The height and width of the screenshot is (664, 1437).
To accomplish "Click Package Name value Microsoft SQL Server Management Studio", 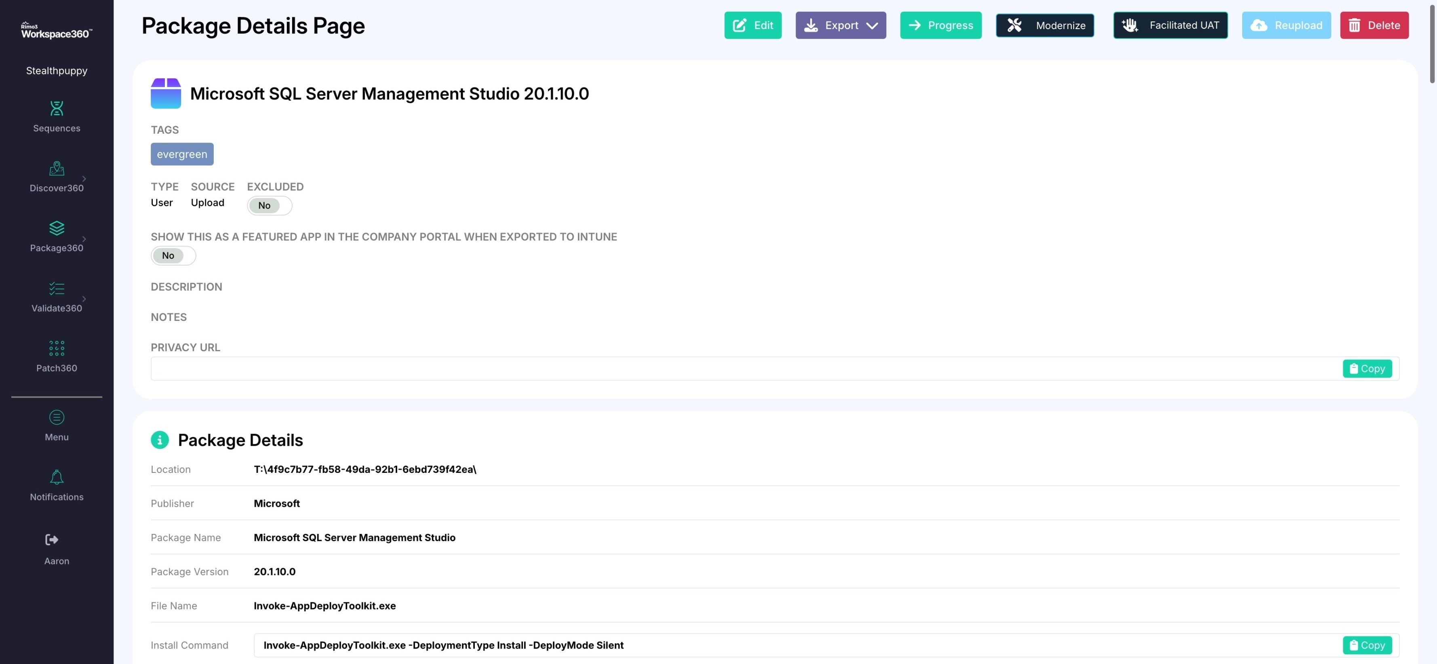I will (x=354, y=538).
